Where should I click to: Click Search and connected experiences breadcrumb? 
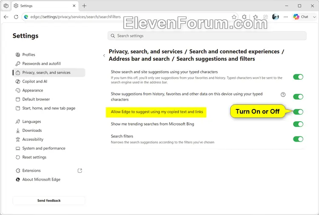234,51
